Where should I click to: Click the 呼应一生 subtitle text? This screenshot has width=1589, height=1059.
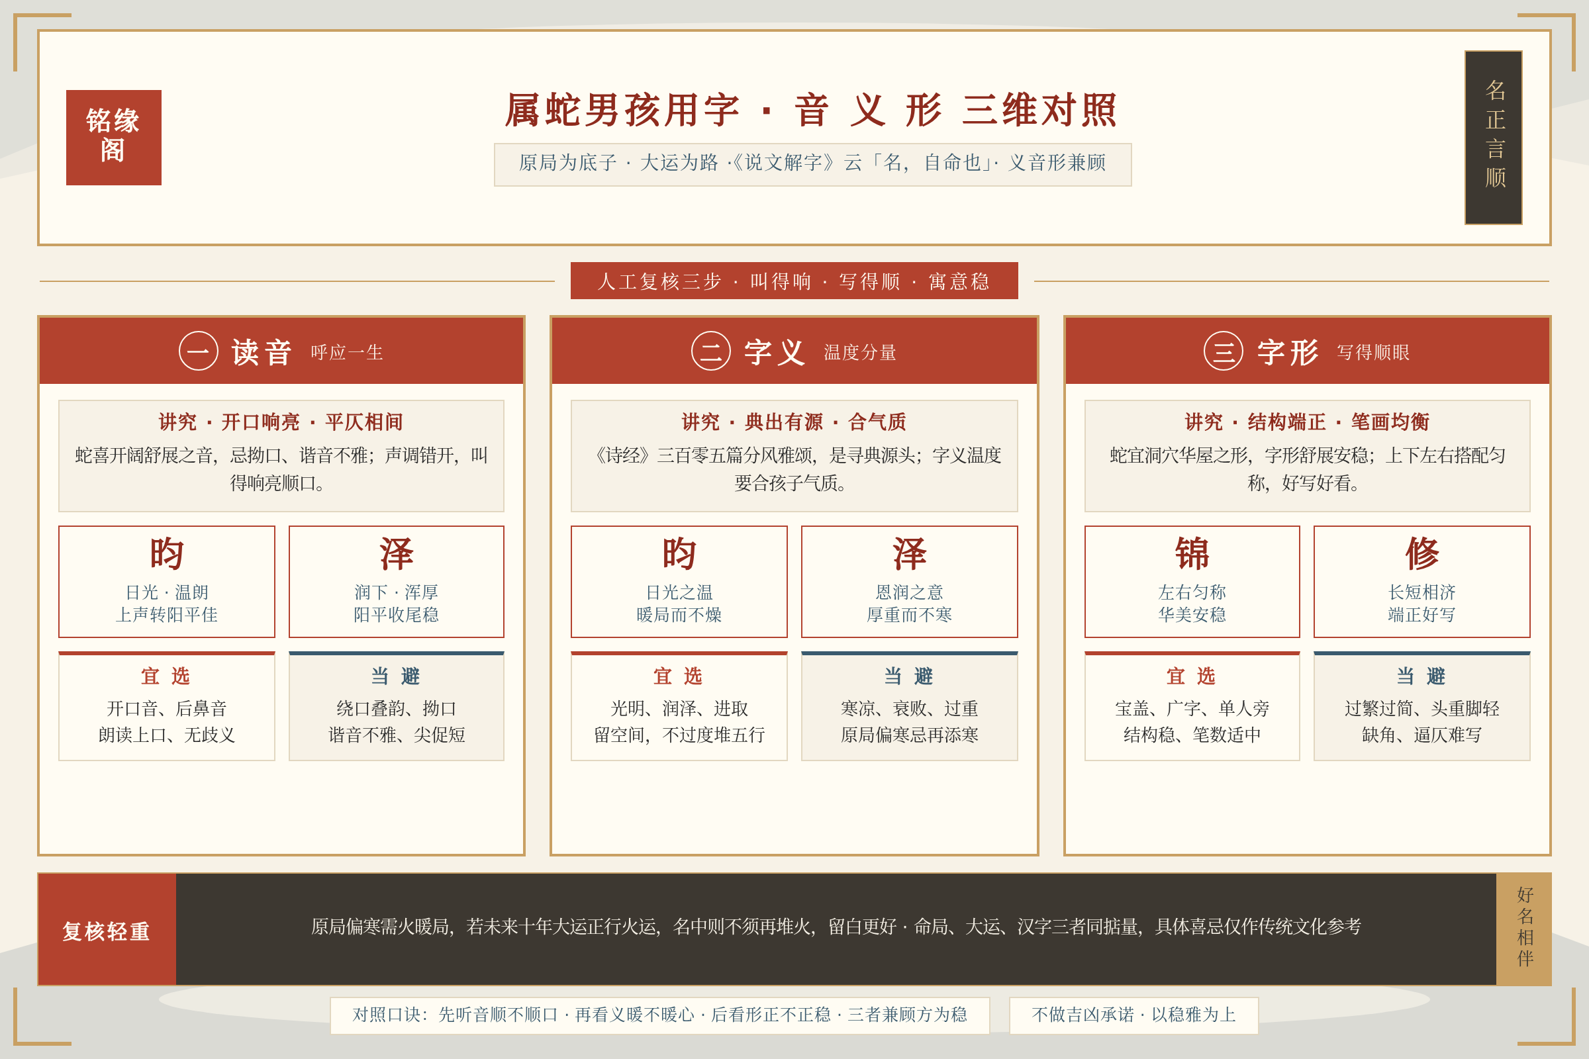point(346,353)
